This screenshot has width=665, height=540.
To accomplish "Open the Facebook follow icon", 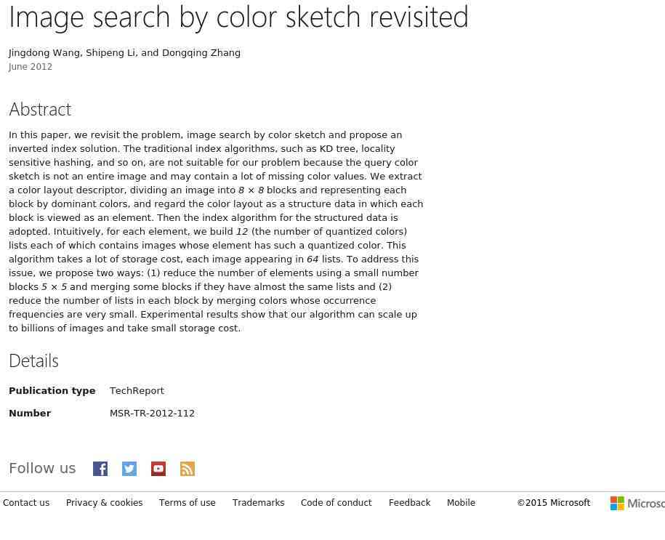I will click(100, 469).
